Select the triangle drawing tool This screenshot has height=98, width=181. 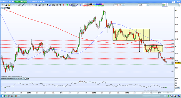77,5
